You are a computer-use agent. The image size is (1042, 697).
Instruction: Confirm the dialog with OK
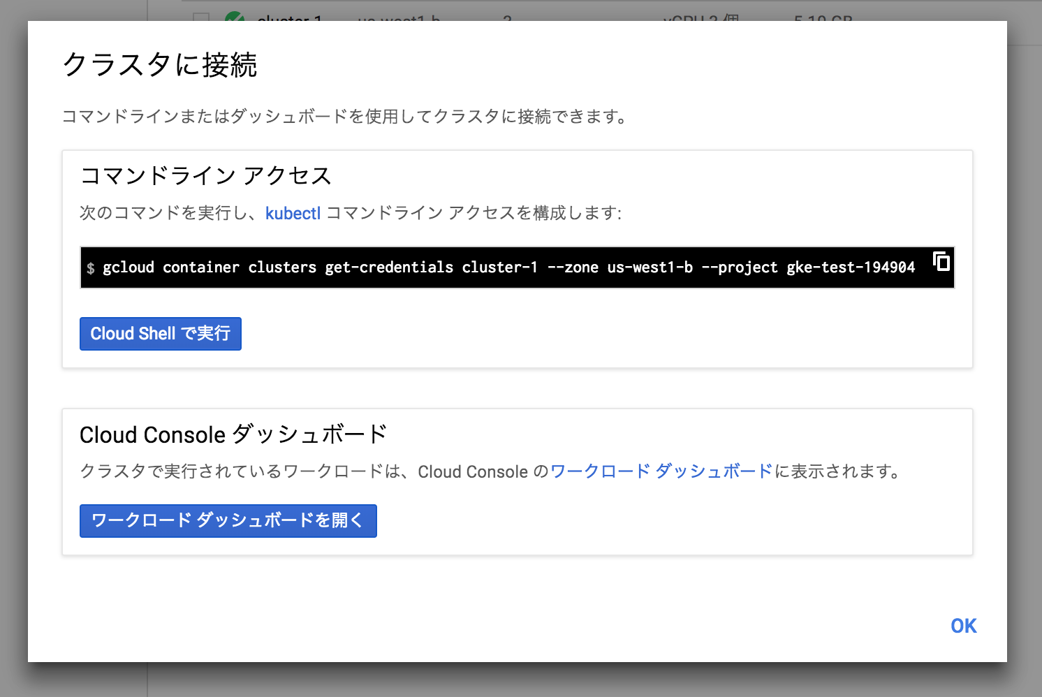point(963,626)
